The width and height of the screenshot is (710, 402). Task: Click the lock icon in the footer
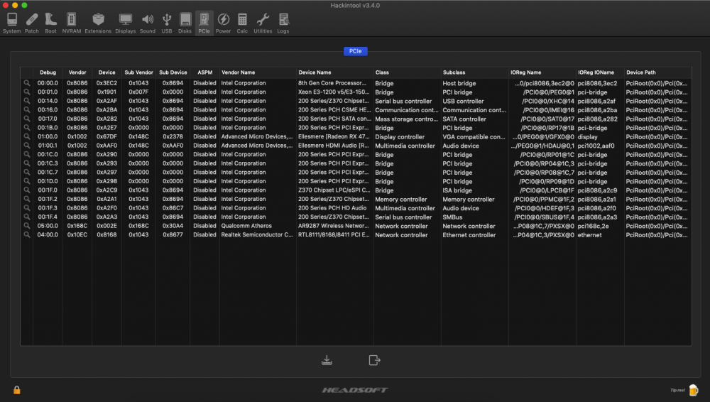(x=17, y=390)
